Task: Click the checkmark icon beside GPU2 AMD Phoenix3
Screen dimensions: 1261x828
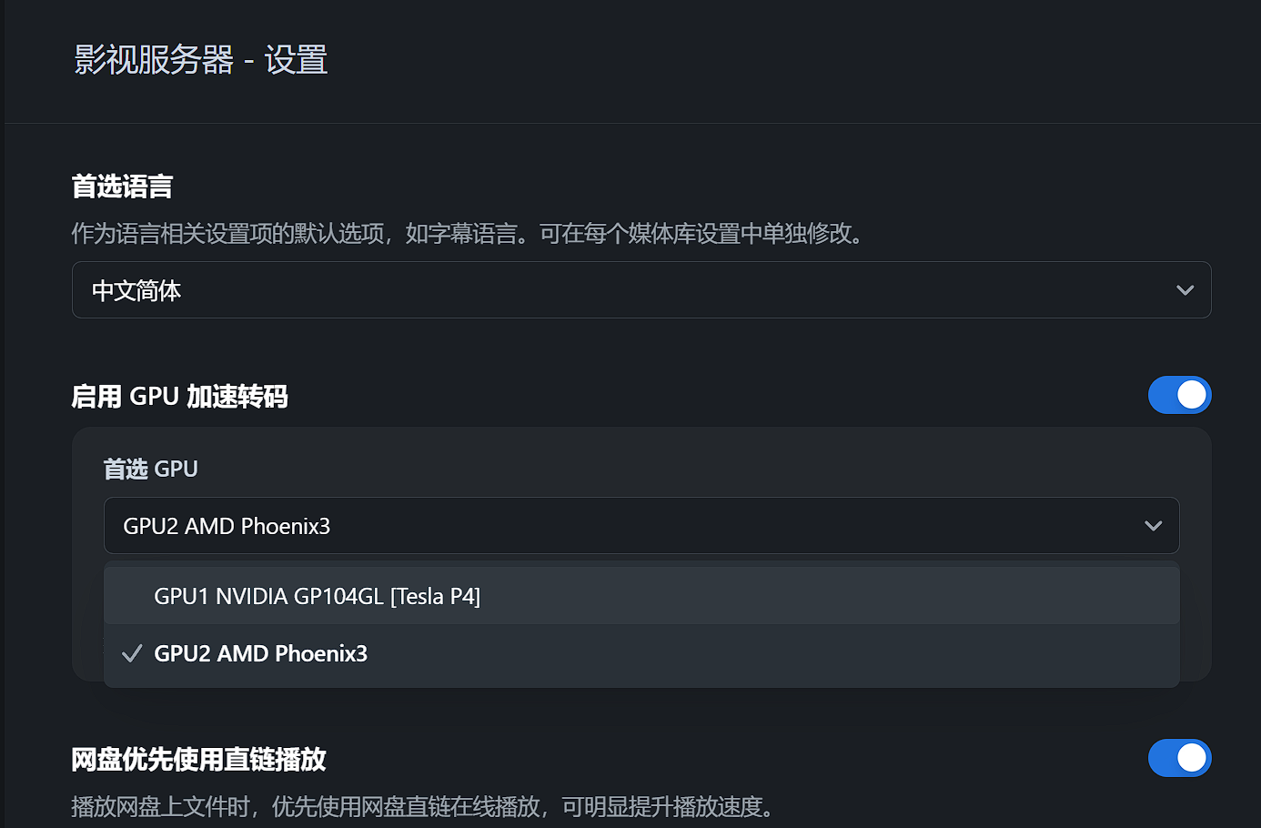Action: pos(132,653)
